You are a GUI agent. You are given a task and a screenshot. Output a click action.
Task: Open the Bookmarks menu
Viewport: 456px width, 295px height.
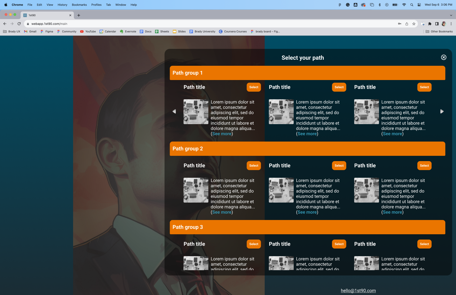(79, 5)
